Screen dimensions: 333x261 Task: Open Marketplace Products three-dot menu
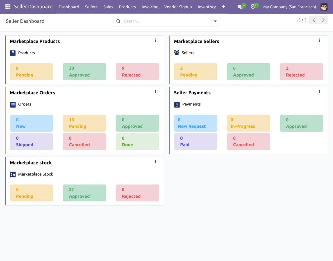155,40
